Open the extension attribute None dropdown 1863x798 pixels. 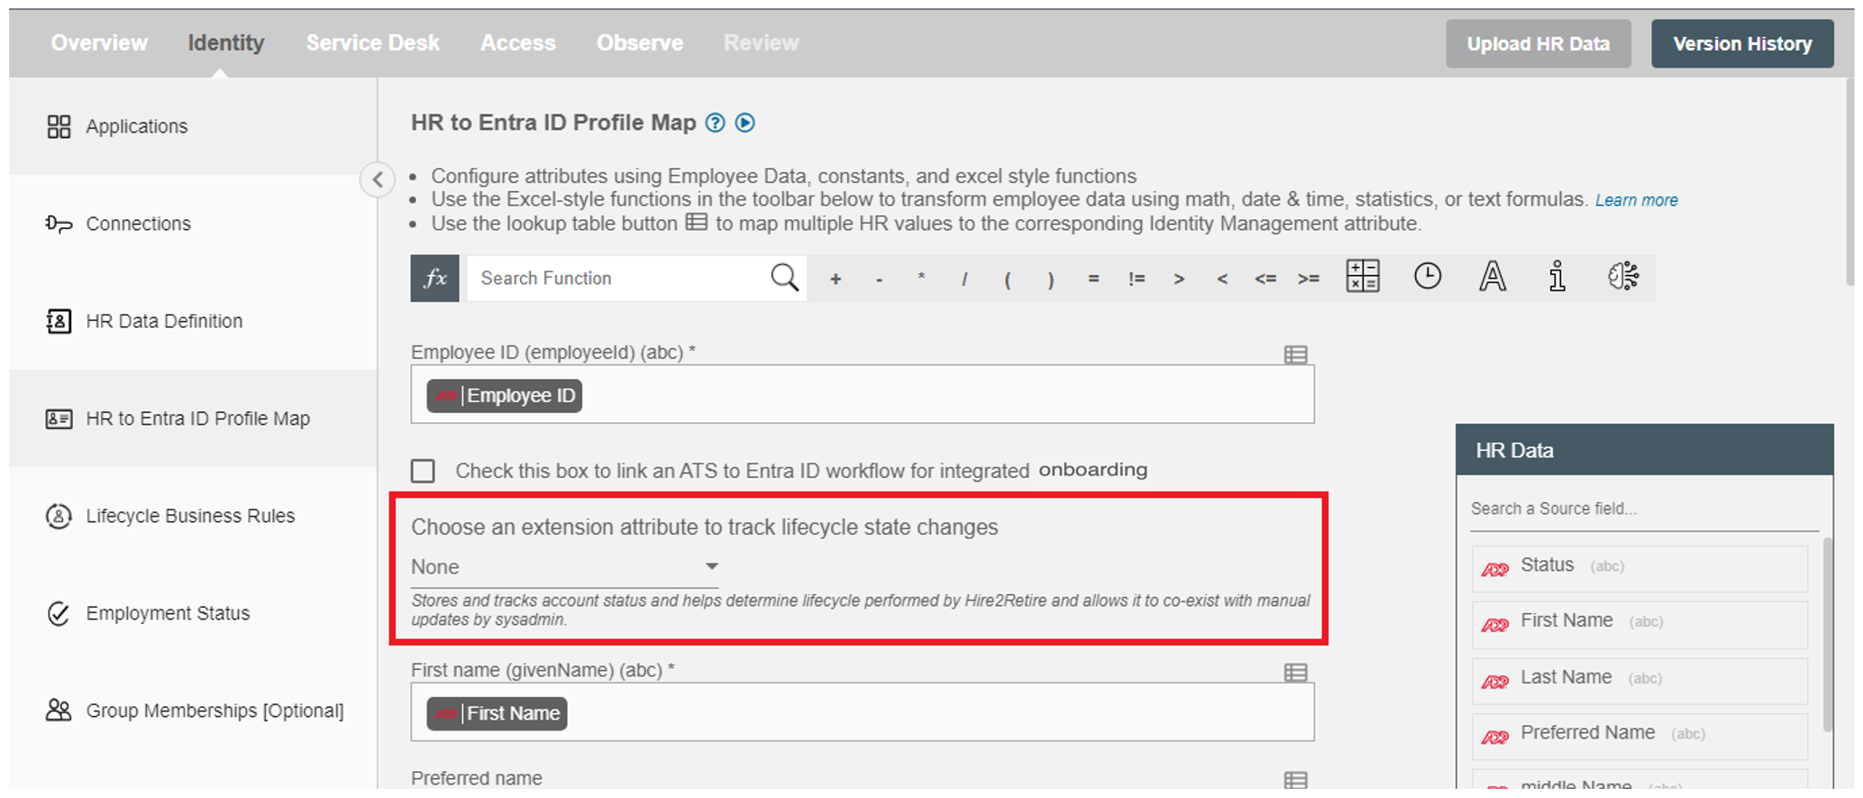[x=564, y=567]
